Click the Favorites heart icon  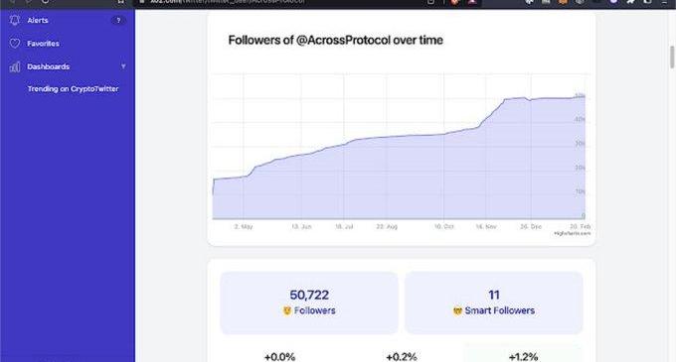pos(15,44)
